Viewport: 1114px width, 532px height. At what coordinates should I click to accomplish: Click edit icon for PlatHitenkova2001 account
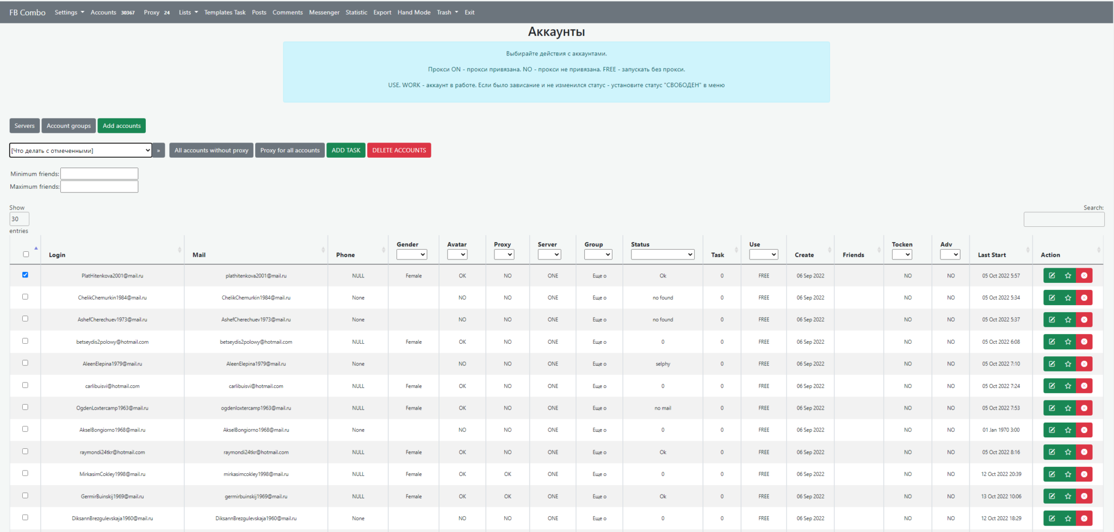(x=1051, y=276)
